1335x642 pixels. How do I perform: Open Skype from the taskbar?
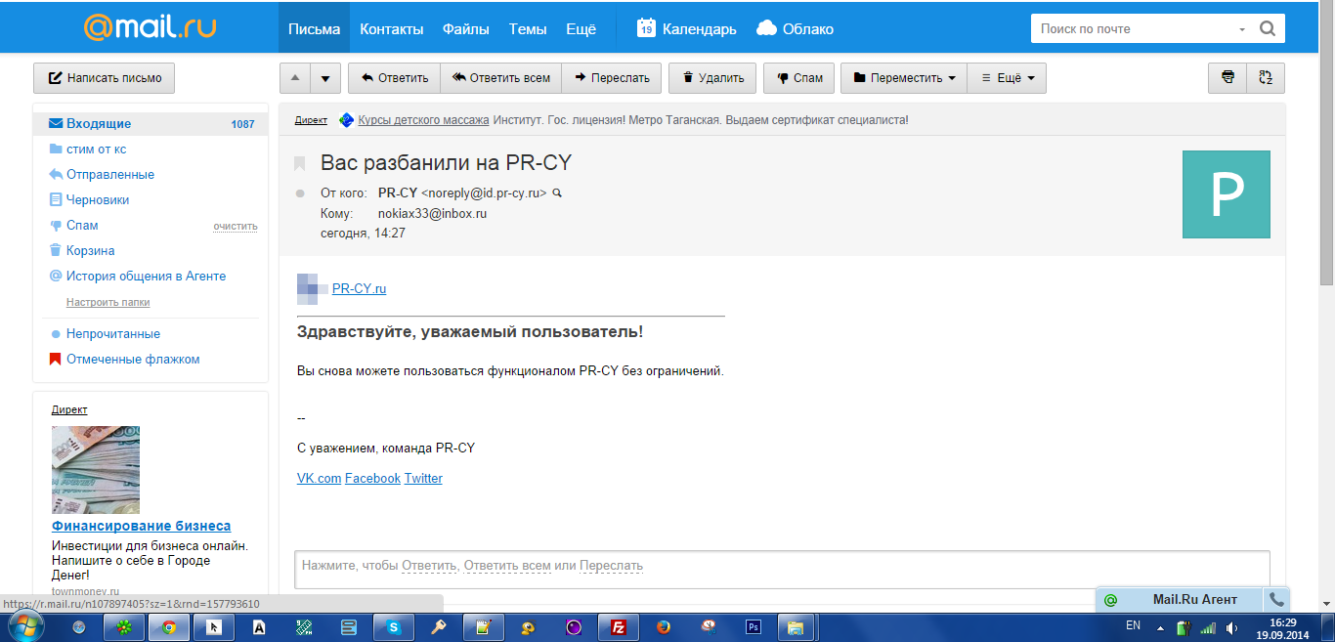point(393,627)
